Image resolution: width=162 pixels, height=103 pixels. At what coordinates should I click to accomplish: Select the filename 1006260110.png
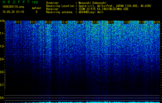[x=13, y=7]
